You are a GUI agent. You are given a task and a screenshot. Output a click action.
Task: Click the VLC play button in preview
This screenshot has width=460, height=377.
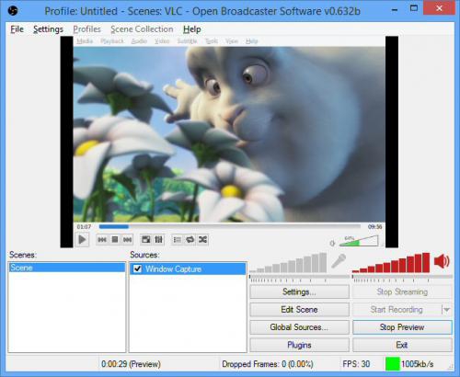point(82,240)
